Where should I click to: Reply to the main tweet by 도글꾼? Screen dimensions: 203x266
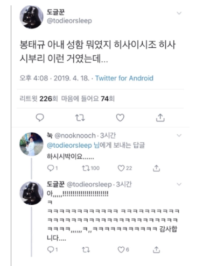click(40, 118)
